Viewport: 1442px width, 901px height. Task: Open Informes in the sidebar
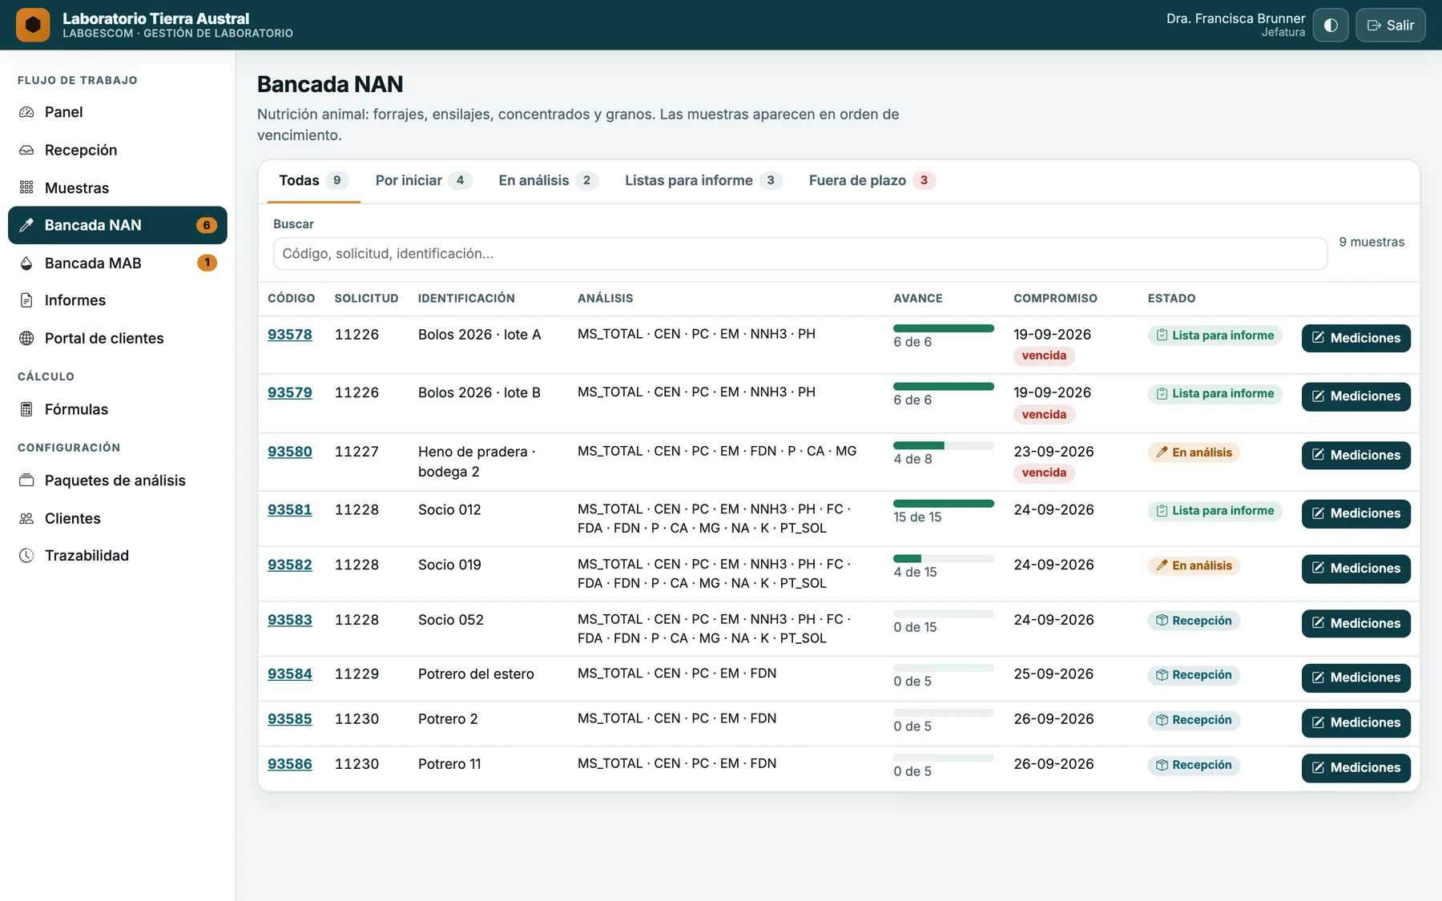(x=118, y=300)
